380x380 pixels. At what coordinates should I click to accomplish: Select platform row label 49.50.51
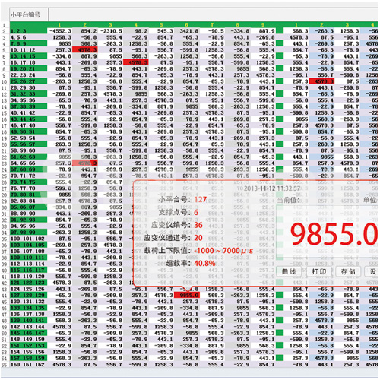point(28,131)
